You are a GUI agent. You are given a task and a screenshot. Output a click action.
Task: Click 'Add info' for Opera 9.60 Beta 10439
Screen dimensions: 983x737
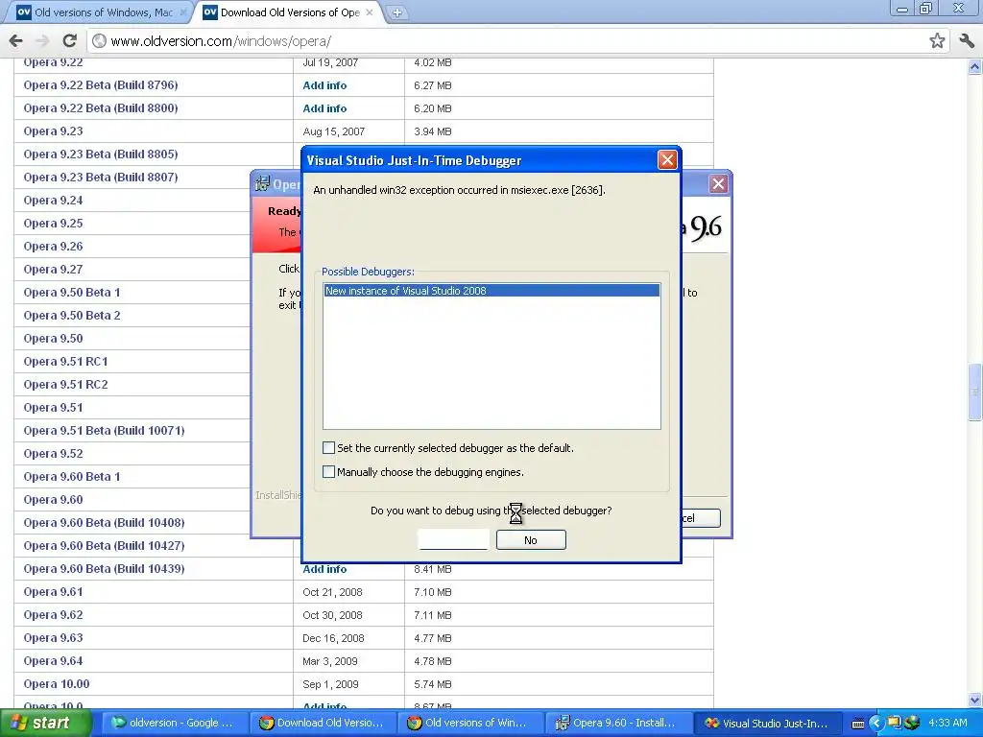(324, 569)
